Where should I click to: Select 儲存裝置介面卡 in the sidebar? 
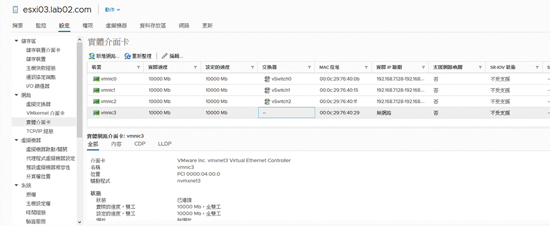point(43,50)
